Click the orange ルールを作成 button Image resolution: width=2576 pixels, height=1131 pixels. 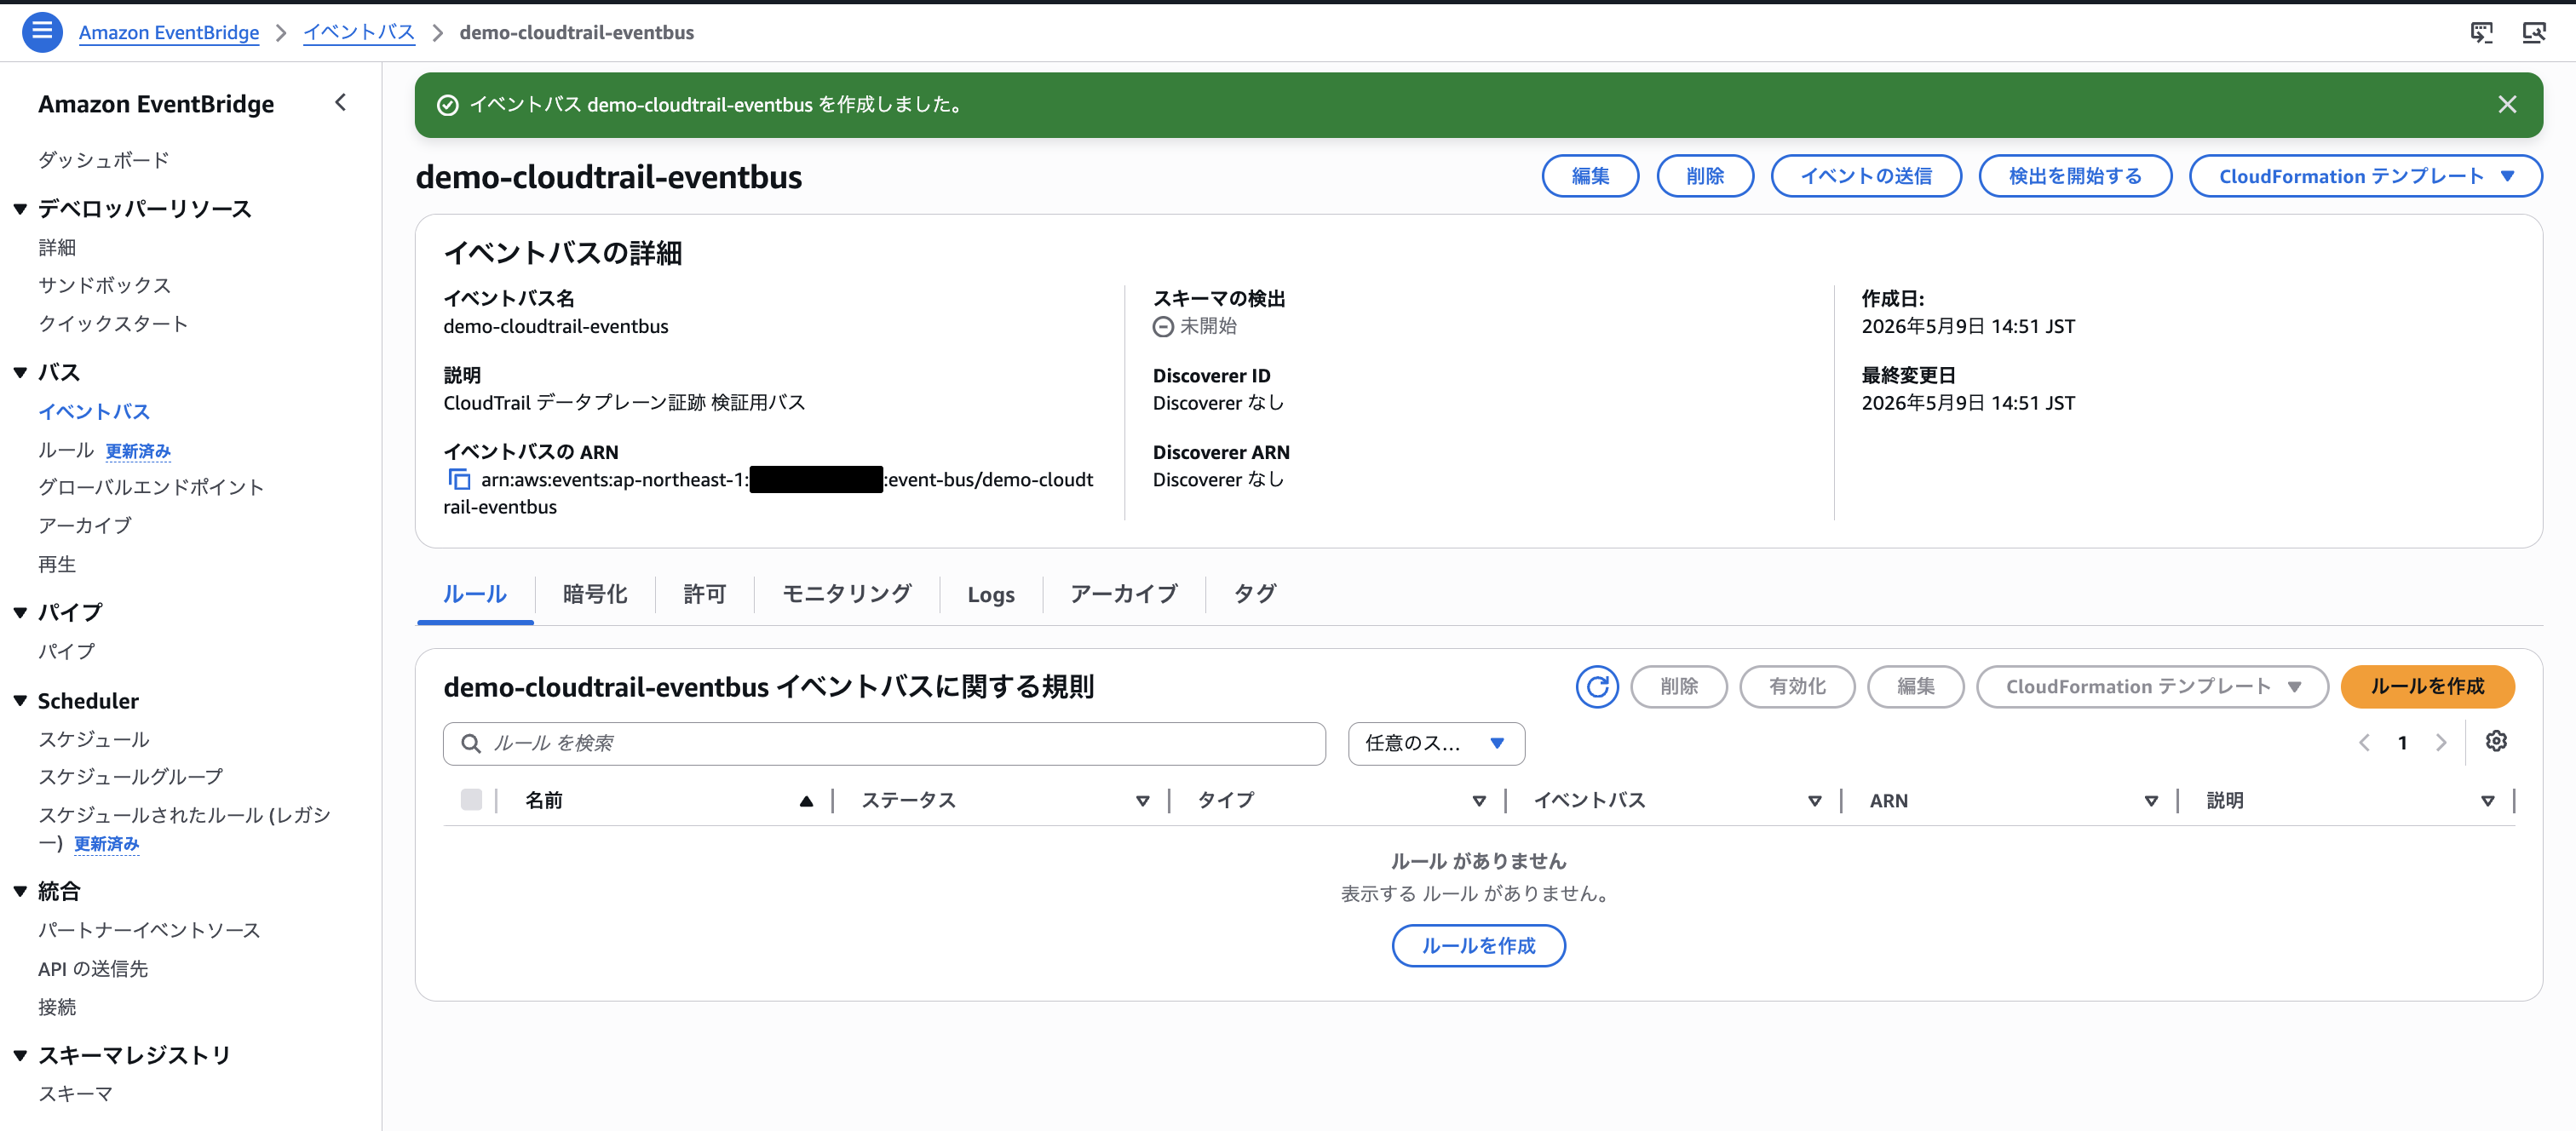tap(2427, 686)
